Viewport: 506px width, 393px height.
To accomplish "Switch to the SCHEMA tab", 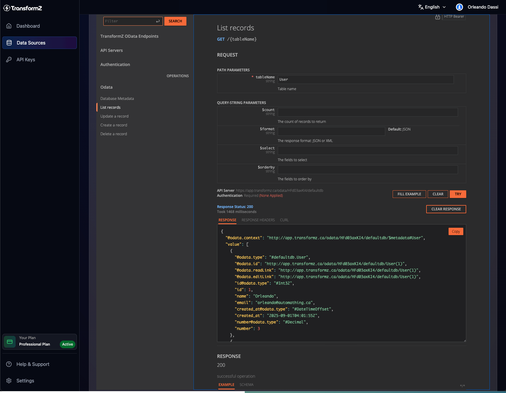I will point(246,385).
